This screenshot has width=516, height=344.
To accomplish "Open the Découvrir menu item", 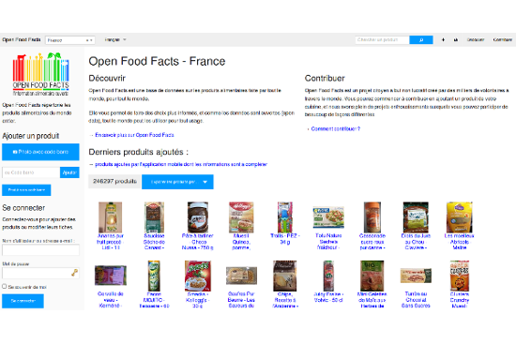I will [476, 39].
